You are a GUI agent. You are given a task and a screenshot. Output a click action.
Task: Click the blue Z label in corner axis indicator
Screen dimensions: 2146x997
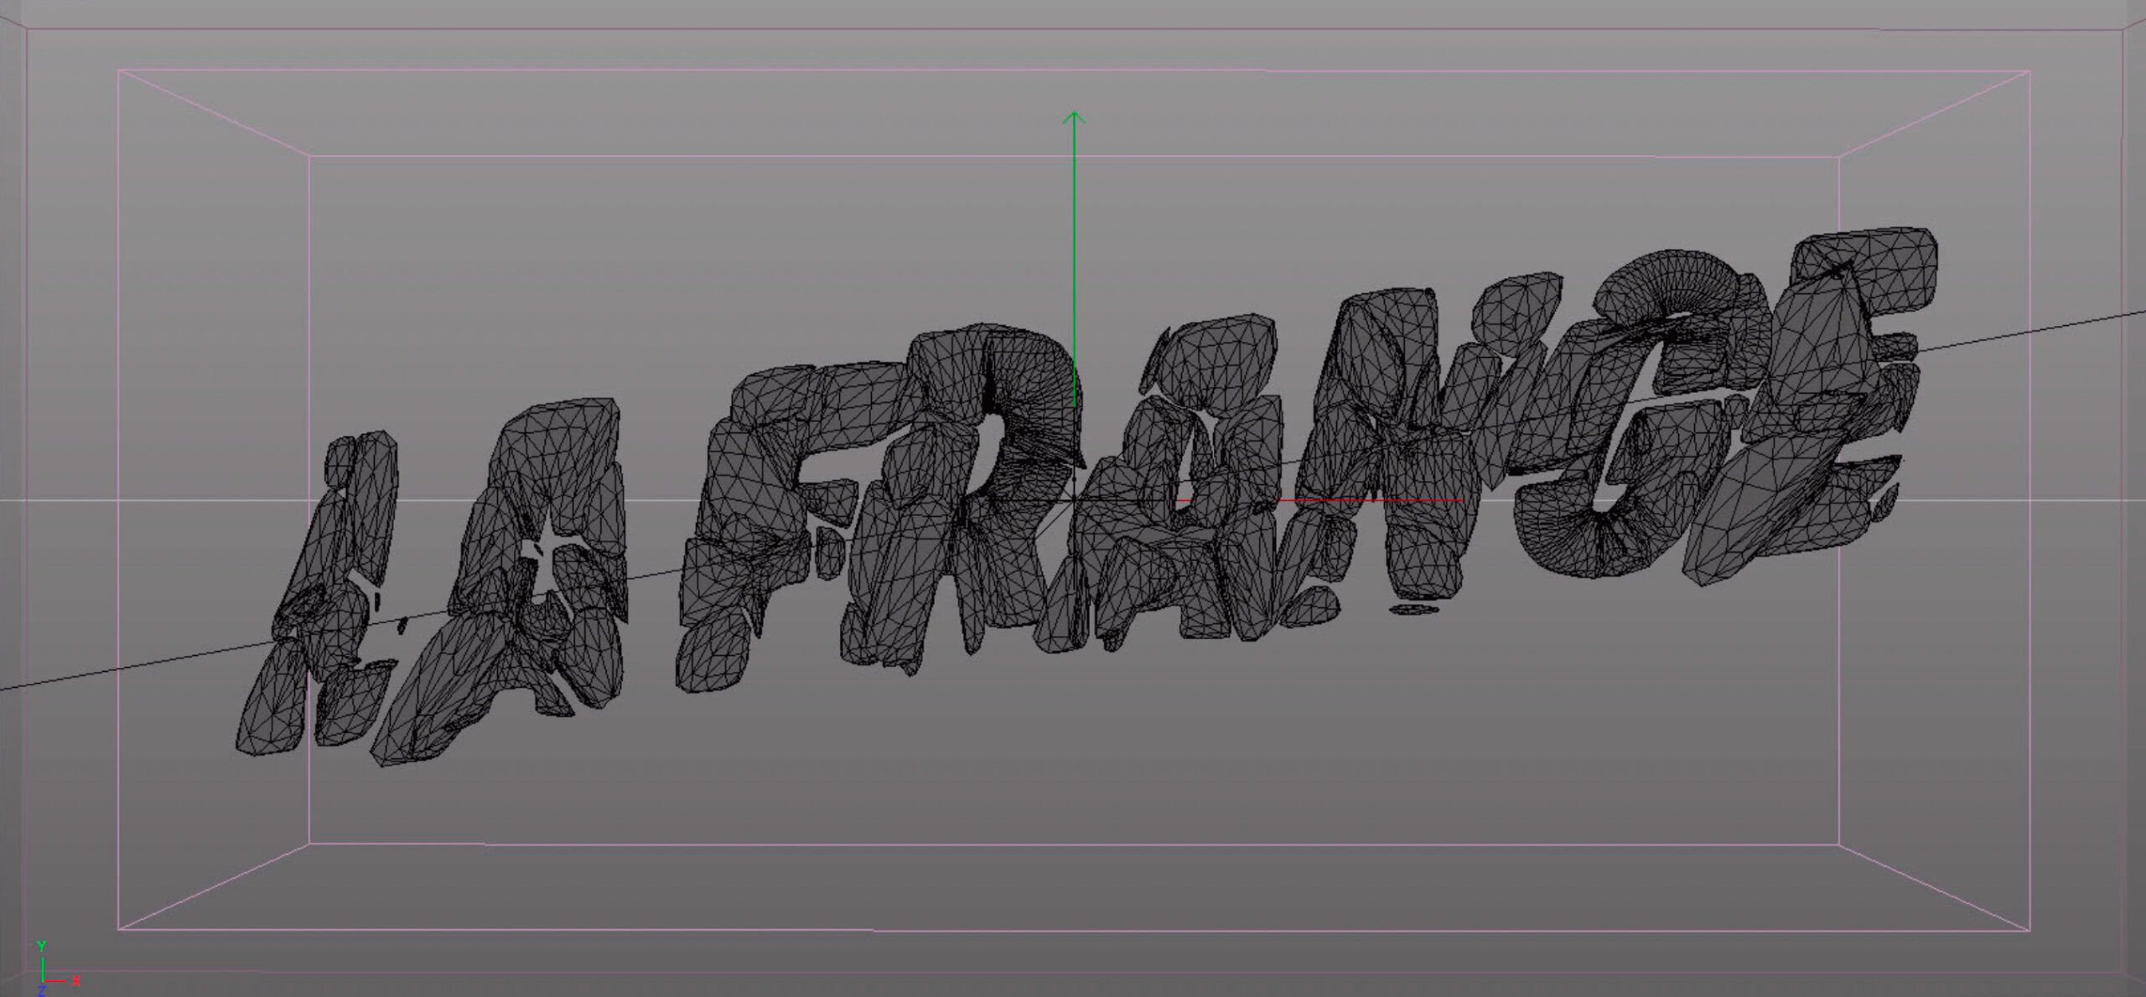[x=41, y=992]
